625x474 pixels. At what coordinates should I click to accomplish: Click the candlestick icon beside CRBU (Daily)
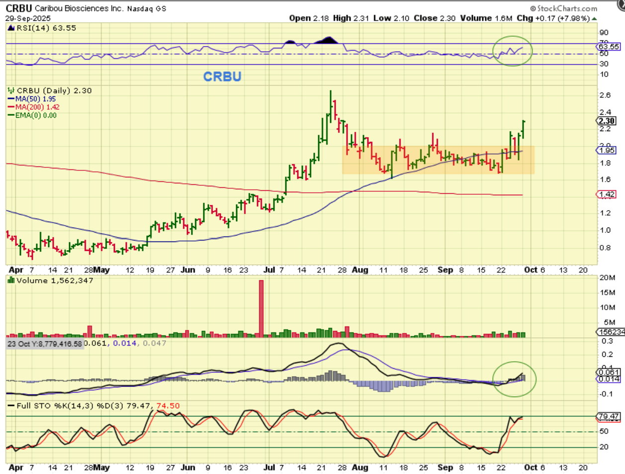tap(11, 90)
